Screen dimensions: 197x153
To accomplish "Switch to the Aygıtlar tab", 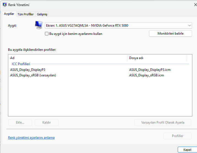I will coord(9,14).
